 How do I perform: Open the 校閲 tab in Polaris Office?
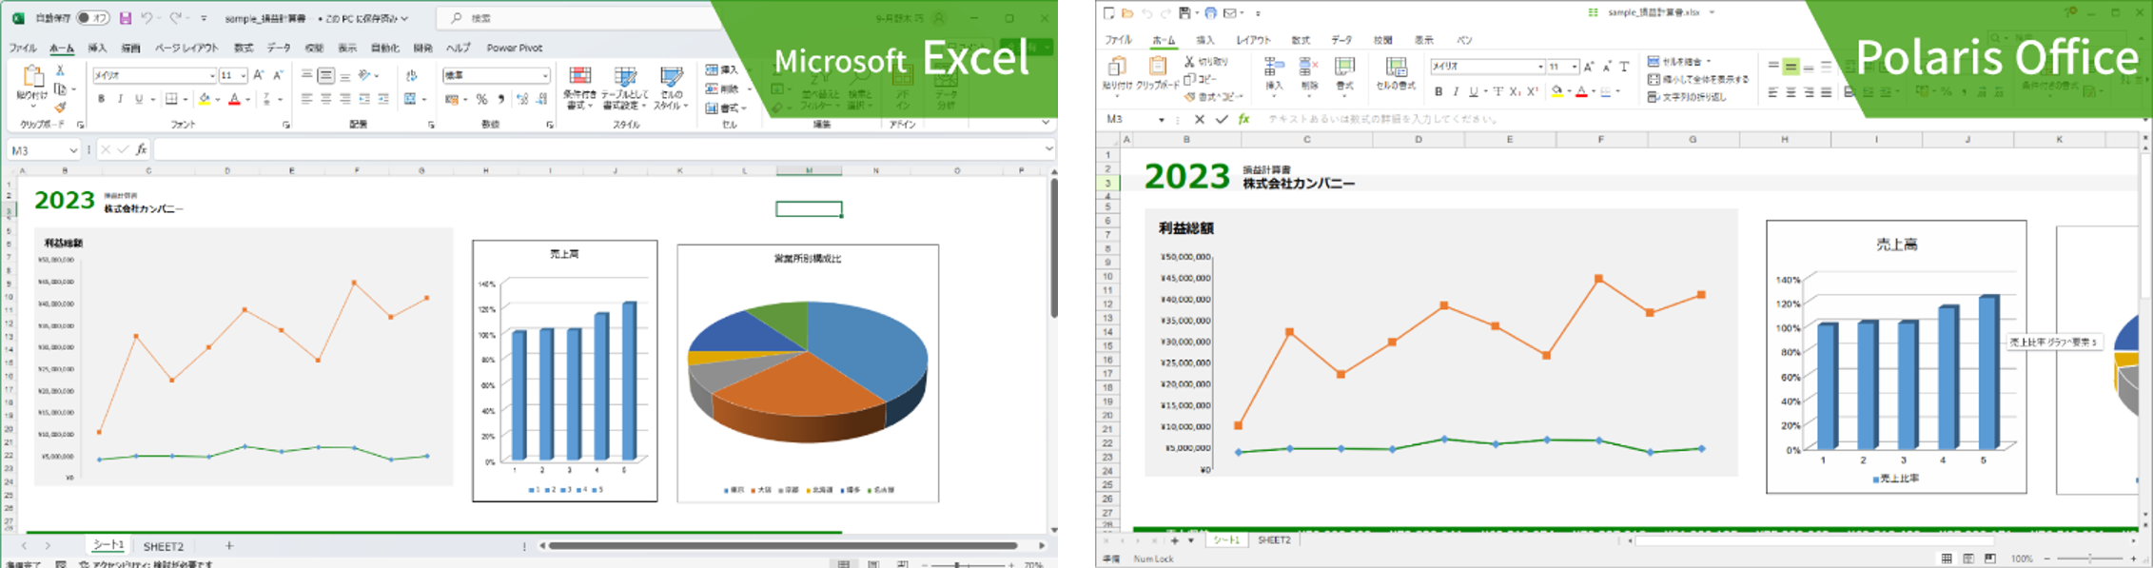coord(1382,40)
